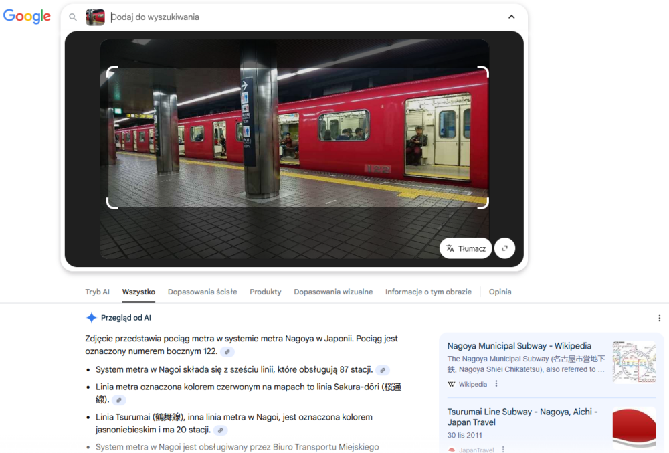Click the magnifying glass search icon

click(x=73, y=17)
